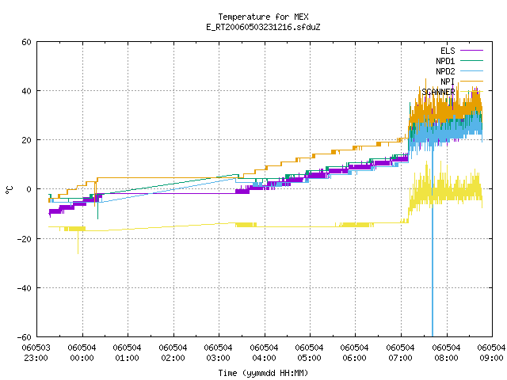Click the purple ELS legend line sample

(471, 51)
